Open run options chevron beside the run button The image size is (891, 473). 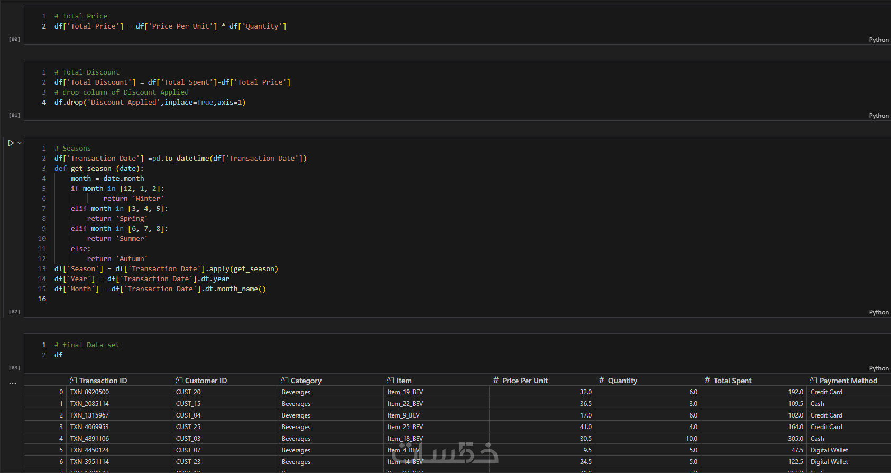tap(20, 143)
